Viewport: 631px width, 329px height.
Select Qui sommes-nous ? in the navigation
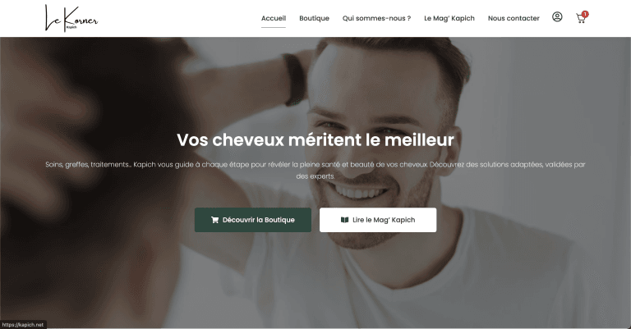[x=376, y=18]
